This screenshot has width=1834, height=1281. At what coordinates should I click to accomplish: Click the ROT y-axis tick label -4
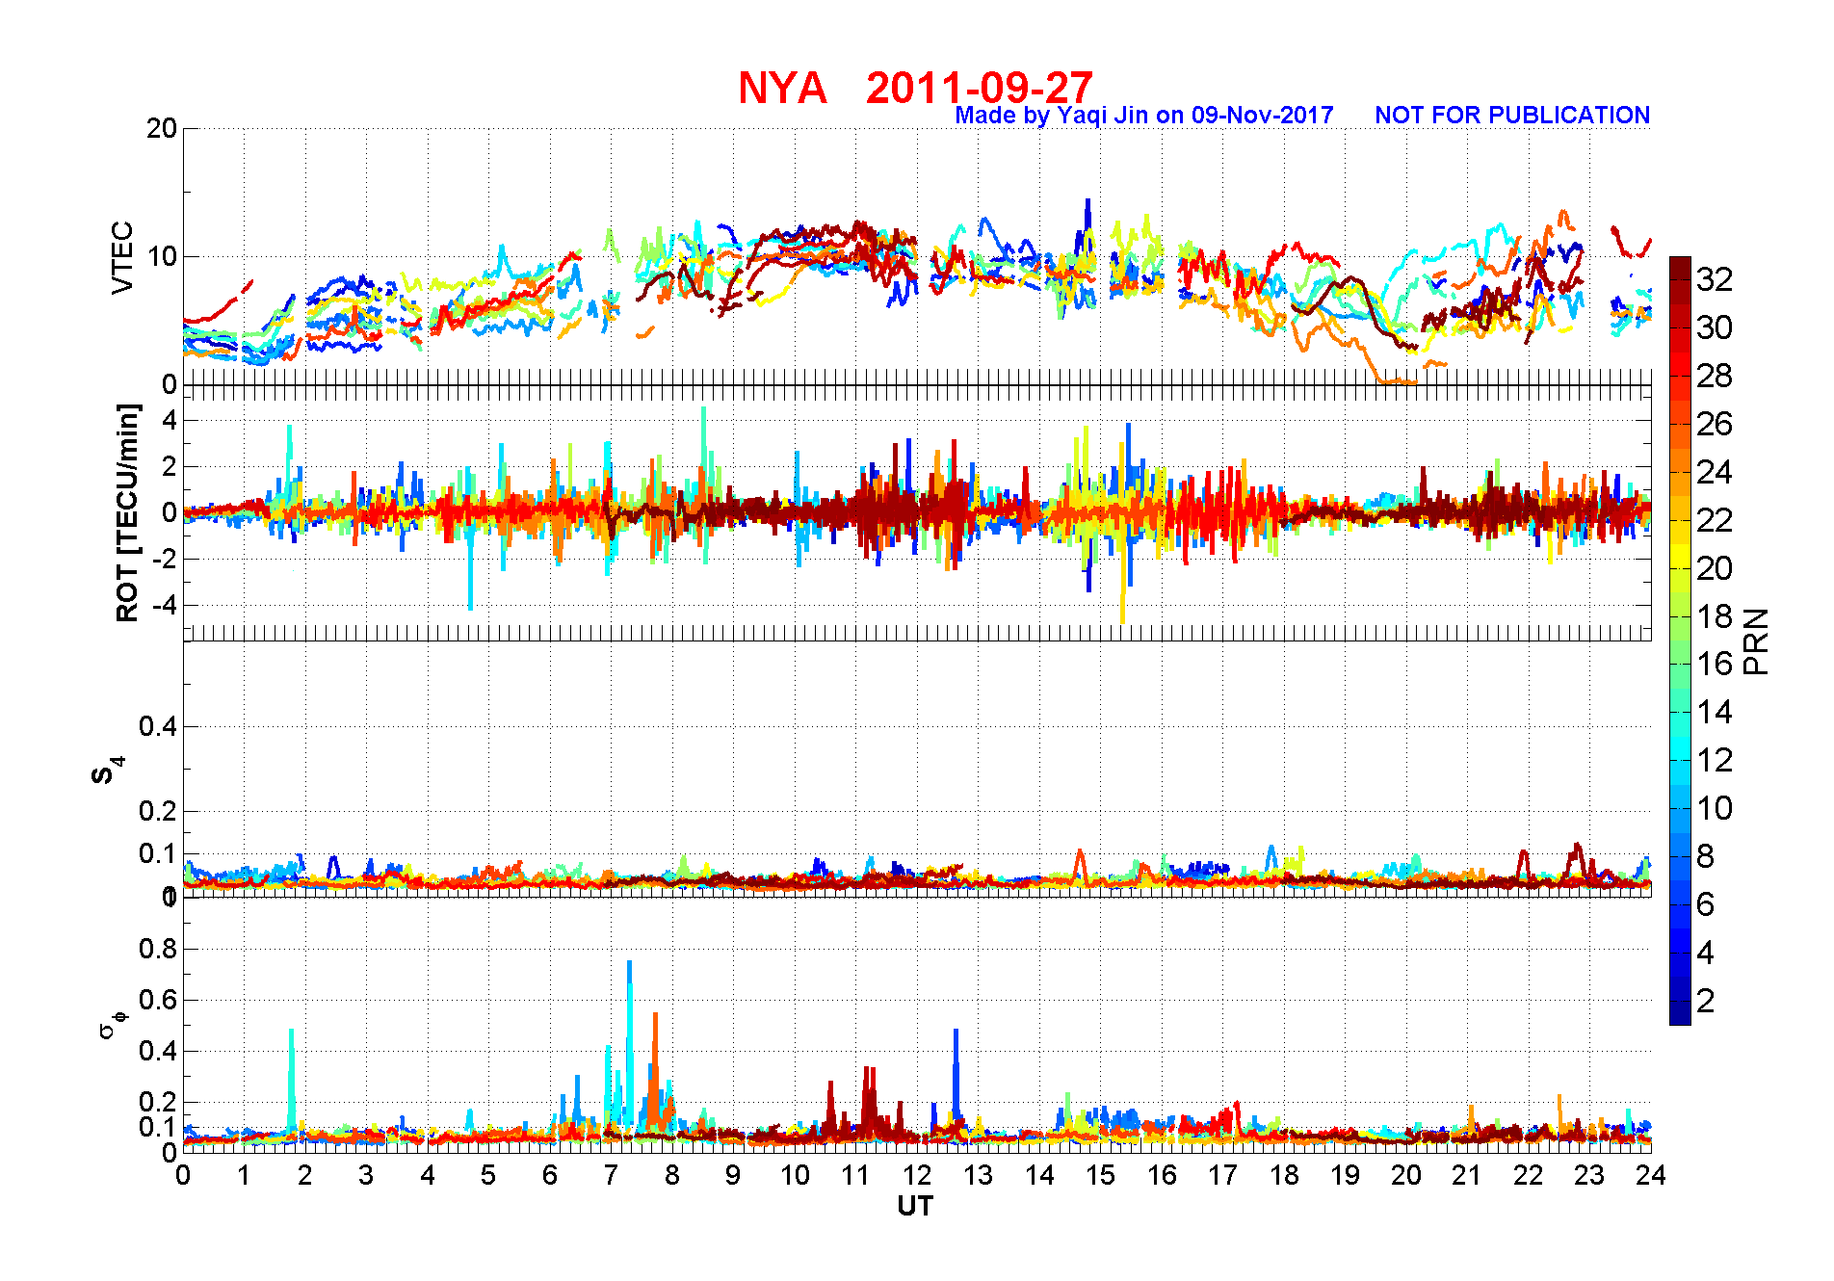(x=164, y=606)
